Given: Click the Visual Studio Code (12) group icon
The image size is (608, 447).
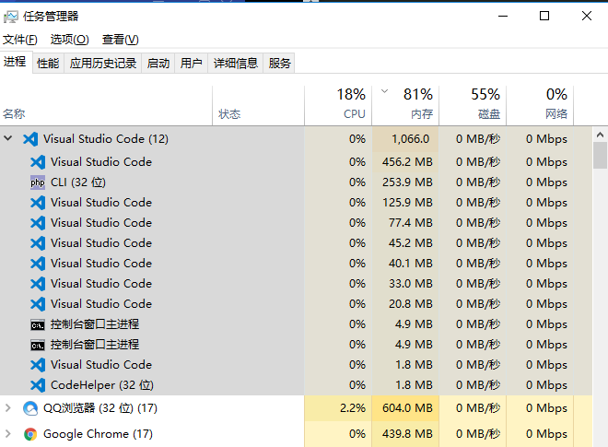Looking at the screenshot, I should pos(30,139).
